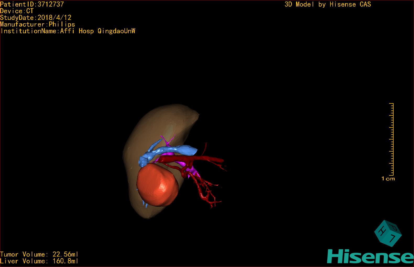Click the "Liver Volume: 160.8ml" readout

click(x=39, y=261)
